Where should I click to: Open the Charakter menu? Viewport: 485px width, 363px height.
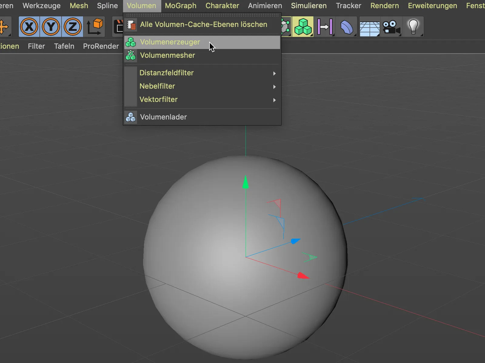(222, 6)
